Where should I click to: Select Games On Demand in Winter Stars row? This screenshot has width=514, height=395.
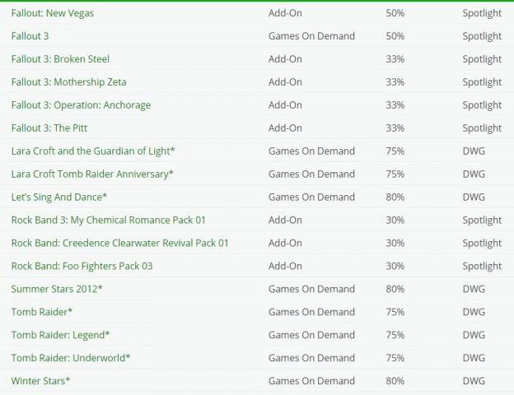tap(311, 381)
